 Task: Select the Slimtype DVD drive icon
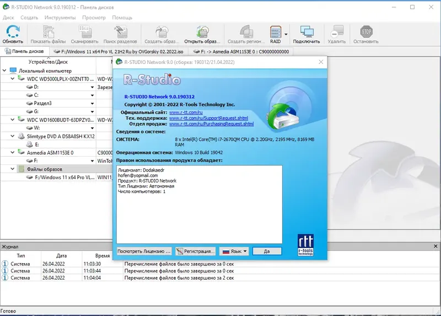click(21, 136)
